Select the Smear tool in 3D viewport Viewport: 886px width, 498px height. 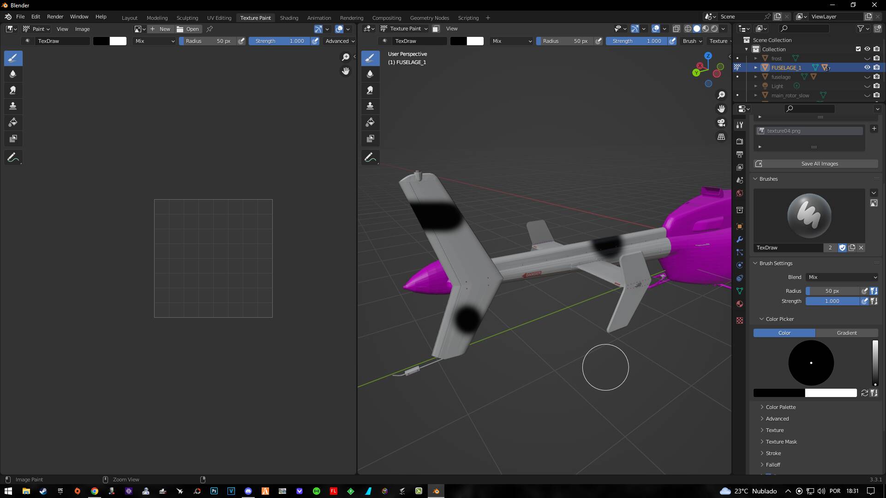click(370, 90)
